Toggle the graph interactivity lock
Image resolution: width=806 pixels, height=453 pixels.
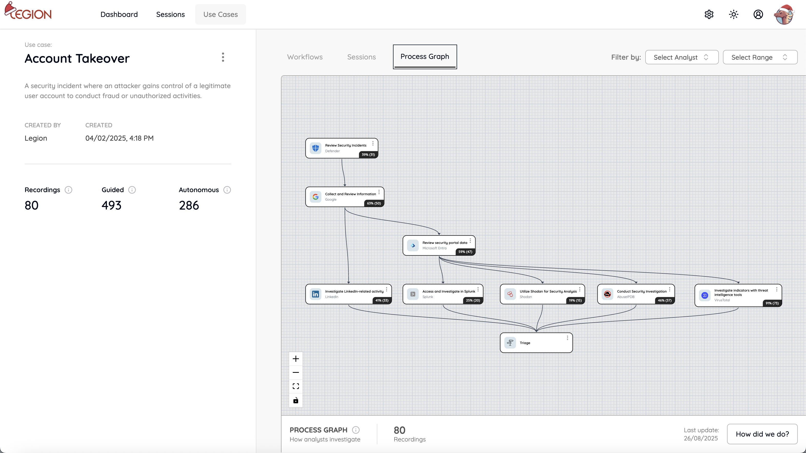click(295, 400)
